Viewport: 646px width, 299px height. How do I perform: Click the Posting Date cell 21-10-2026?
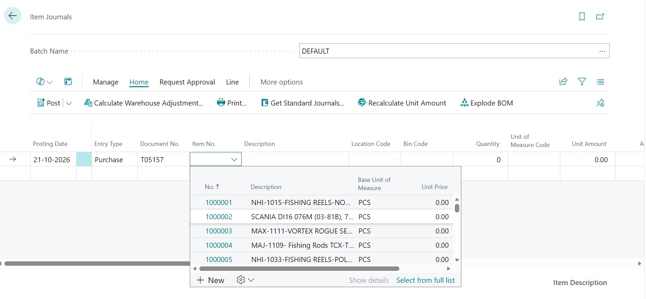tap(53, 160)
